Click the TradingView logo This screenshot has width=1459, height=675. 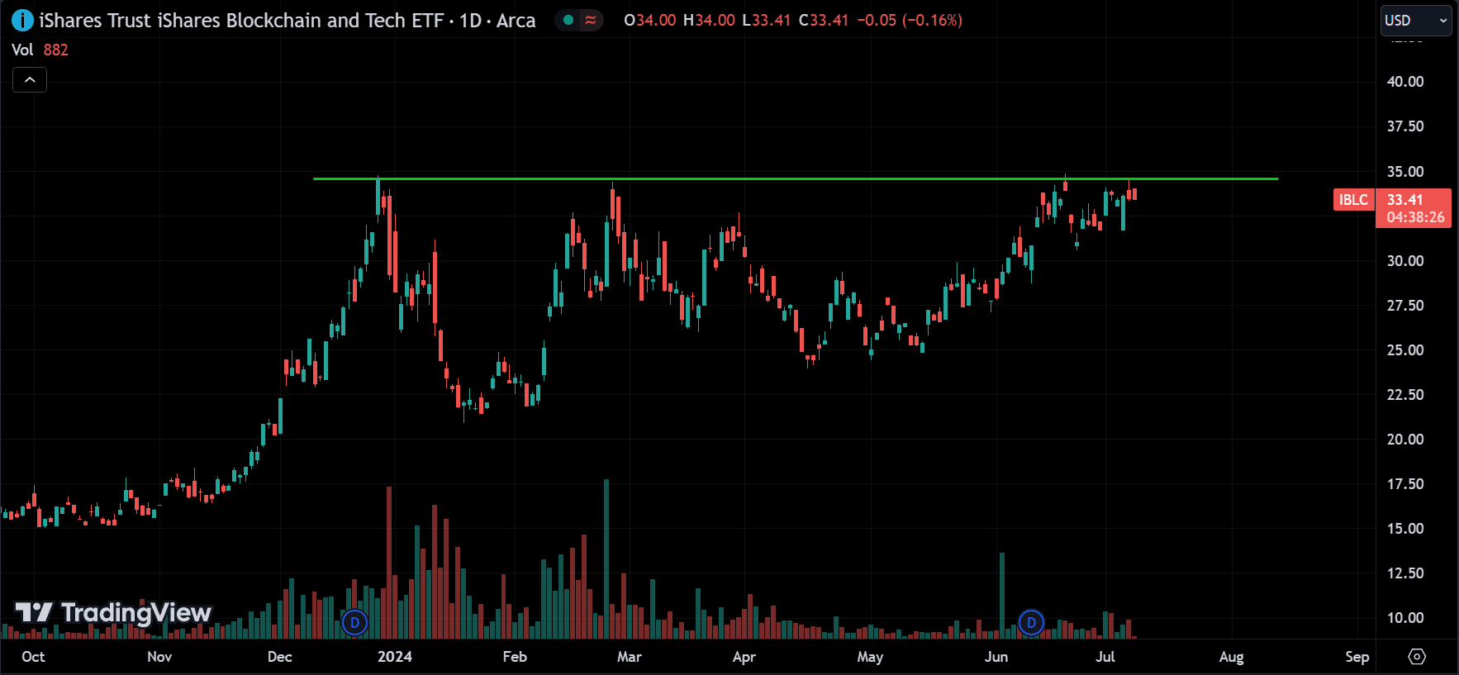pos(114,612)
